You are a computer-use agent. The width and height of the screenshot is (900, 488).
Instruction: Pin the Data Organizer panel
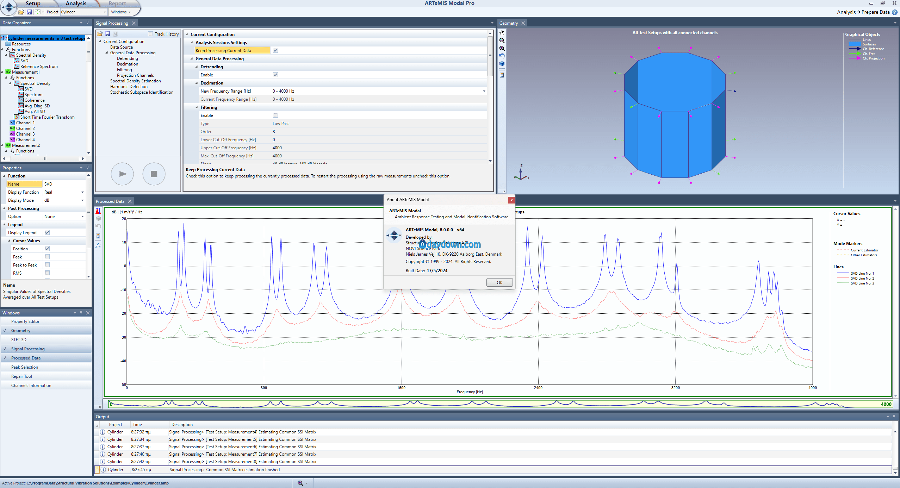(x=87, y=23)
